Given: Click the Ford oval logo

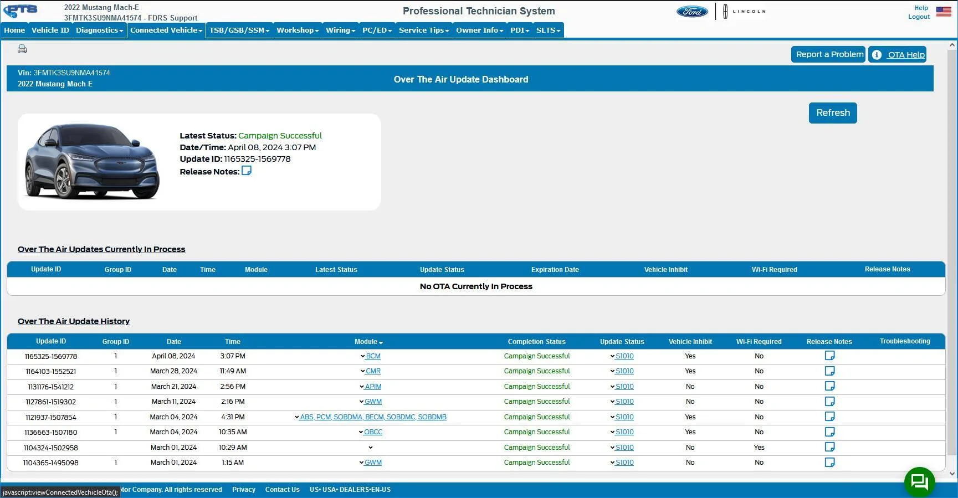Looking at the screenshot, I should pyautogui.click(x=692, y=12).
